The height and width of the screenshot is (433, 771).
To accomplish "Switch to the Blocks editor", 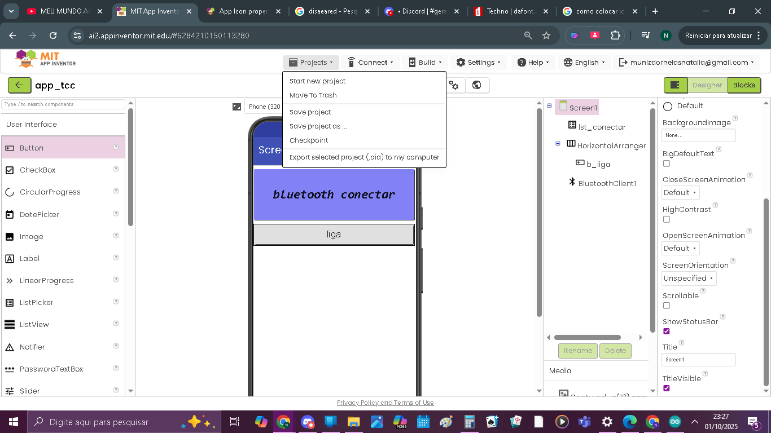I will coord(744,85).
